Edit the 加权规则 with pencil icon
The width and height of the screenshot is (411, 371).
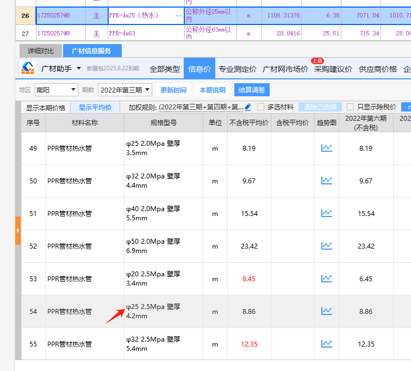(248, 107)
